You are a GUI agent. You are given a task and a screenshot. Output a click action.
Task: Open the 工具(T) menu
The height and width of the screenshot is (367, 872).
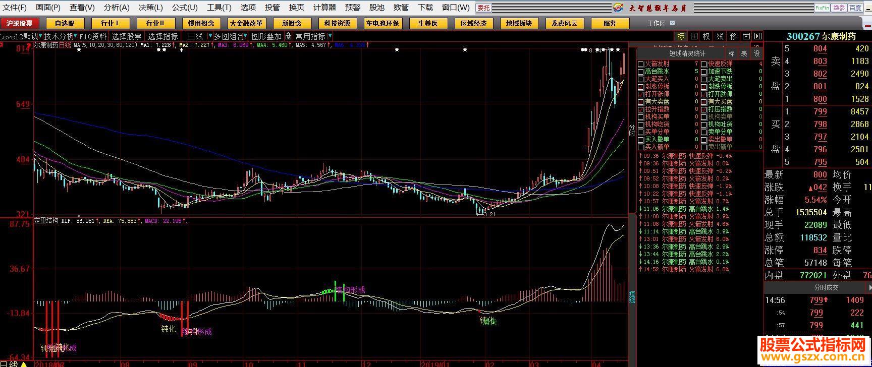tap(219, 8)
